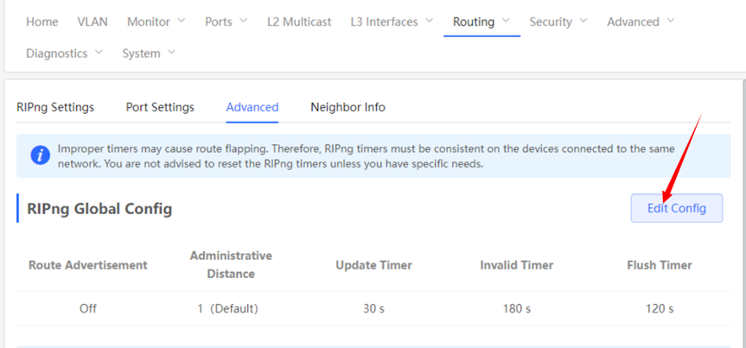
Task: Expand the Ports dropdown menu
Action: point(226,22)
